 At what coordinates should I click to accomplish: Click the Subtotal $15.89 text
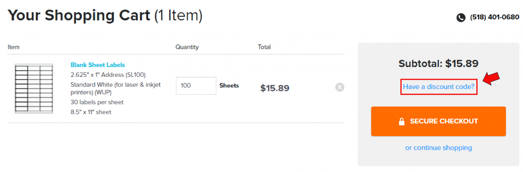(438, 63)
